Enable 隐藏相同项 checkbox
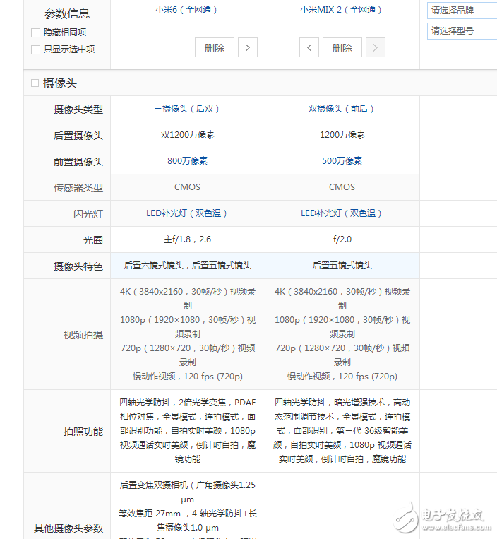Viewport: 497px width, 539px height. (36, 32)
